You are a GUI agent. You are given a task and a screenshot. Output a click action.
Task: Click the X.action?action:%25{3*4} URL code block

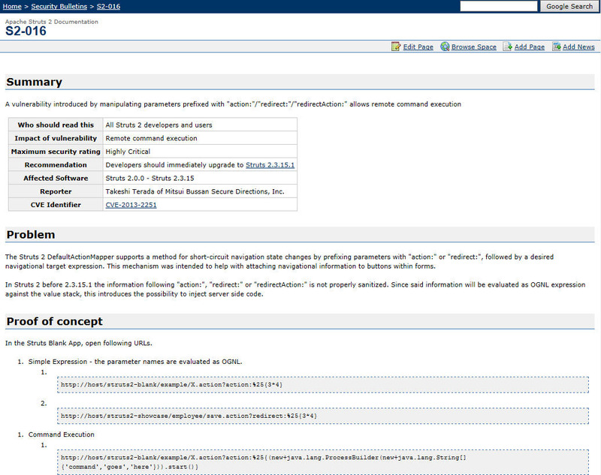pyautogui.click(x=322, y=384)
